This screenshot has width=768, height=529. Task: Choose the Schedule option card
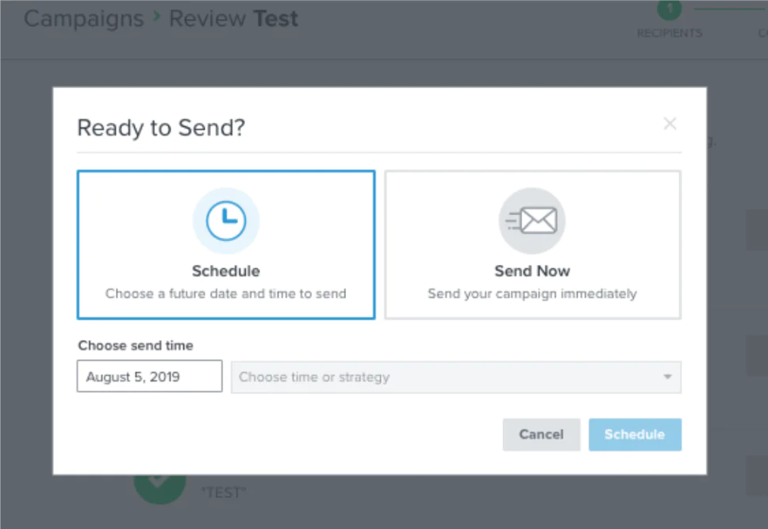[226, 244]
